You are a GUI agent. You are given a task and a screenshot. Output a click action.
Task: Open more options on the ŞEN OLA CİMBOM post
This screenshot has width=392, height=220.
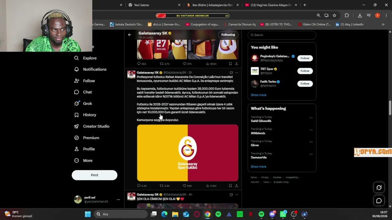236,195
